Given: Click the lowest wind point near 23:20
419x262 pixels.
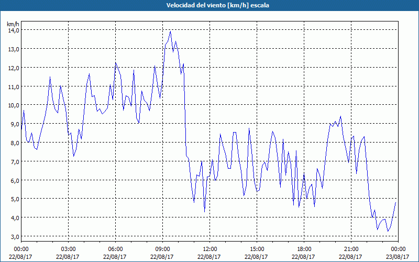Looking at the screenshot, I should 388,231.
